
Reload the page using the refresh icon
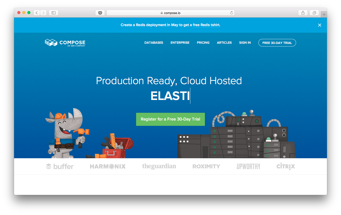[x=232, y=13]
